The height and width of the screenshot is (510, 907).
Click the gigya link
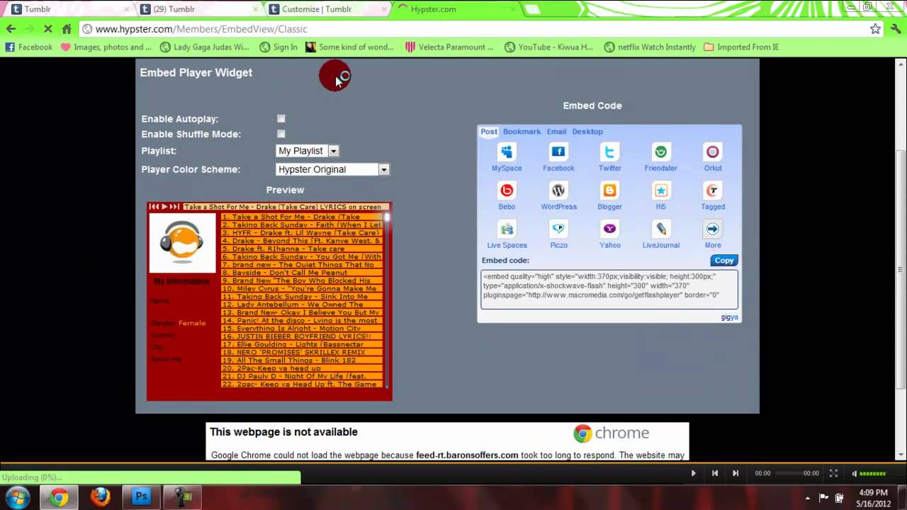(x=730, y=317)
